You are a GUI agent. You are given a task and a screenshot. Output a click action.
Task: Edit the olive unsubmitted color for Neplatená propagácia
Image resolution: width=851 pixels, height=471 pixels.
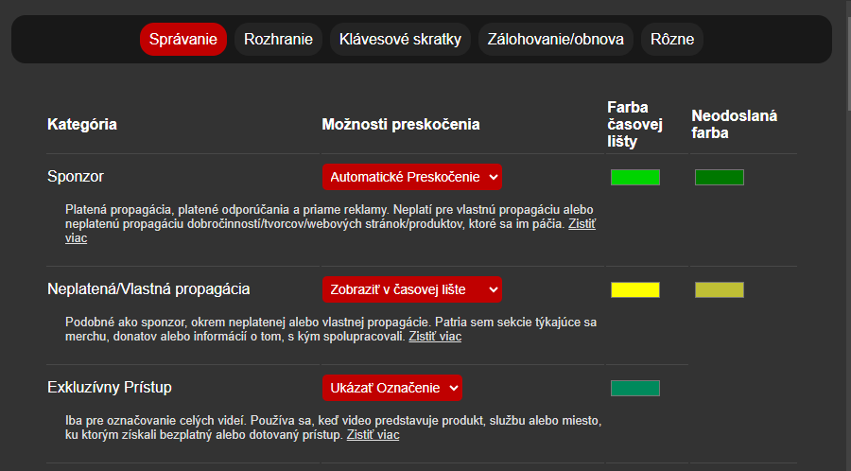pos(719,289)
